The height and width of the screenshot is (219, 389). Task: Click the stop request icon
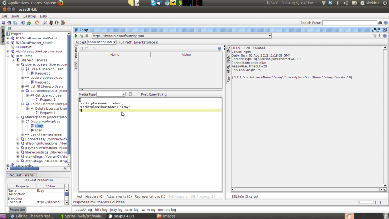click(87, 36)
